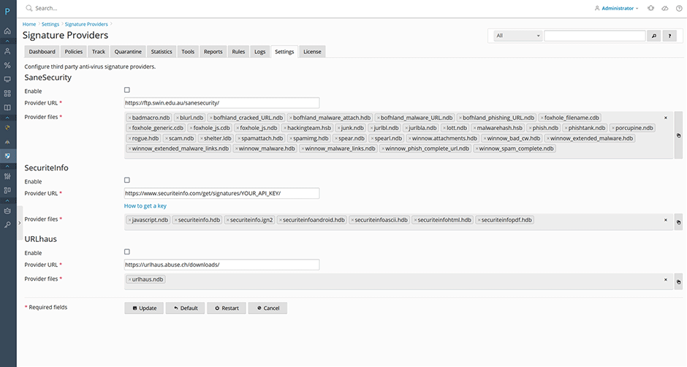Switch to the Quarantine tab

pos(128,52)
